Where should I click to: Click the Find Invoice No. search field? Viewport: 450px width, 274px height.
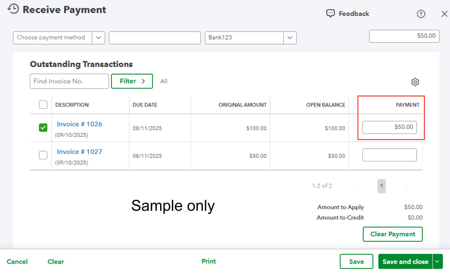point(69,81)
